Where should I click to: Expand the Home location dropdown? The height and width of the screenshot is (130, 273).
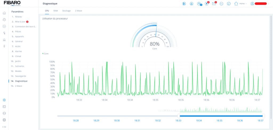[x=243, y=4]
